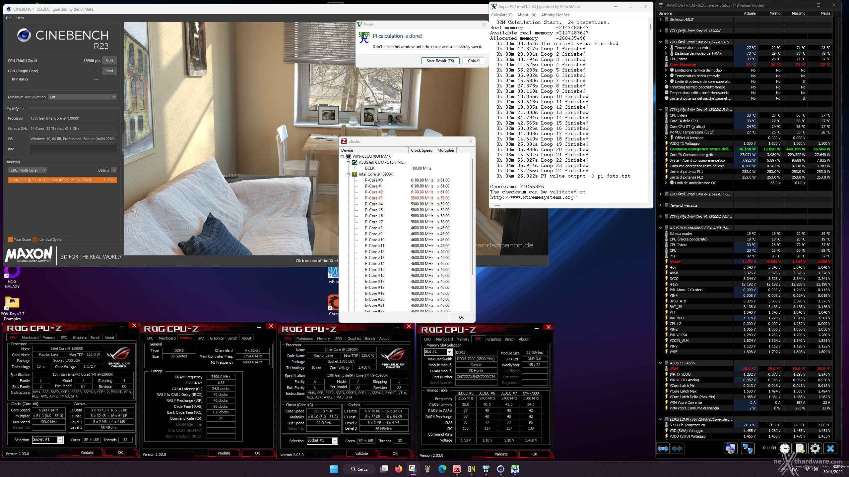Open Super PI Calculate(C) menu

(x=502, y=15)
